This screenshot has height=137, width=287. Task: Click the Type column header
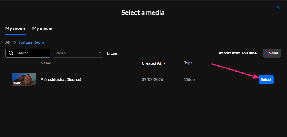pos(188,63)
